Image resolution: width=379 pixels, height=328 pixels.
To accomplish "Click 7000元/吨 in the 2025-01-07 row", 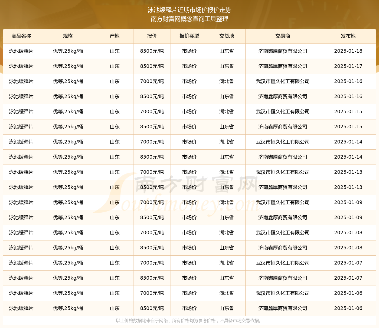I will (x=152, y=263).
